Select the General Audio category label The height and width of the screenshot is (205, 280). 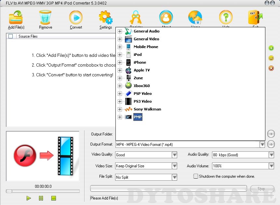pos(146,31)
